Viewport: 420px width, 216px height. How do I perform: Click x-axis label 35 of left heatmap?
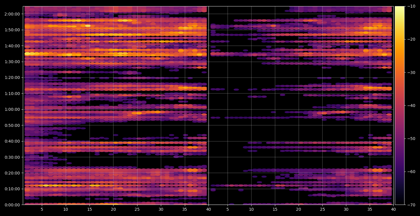coord(185,209)
